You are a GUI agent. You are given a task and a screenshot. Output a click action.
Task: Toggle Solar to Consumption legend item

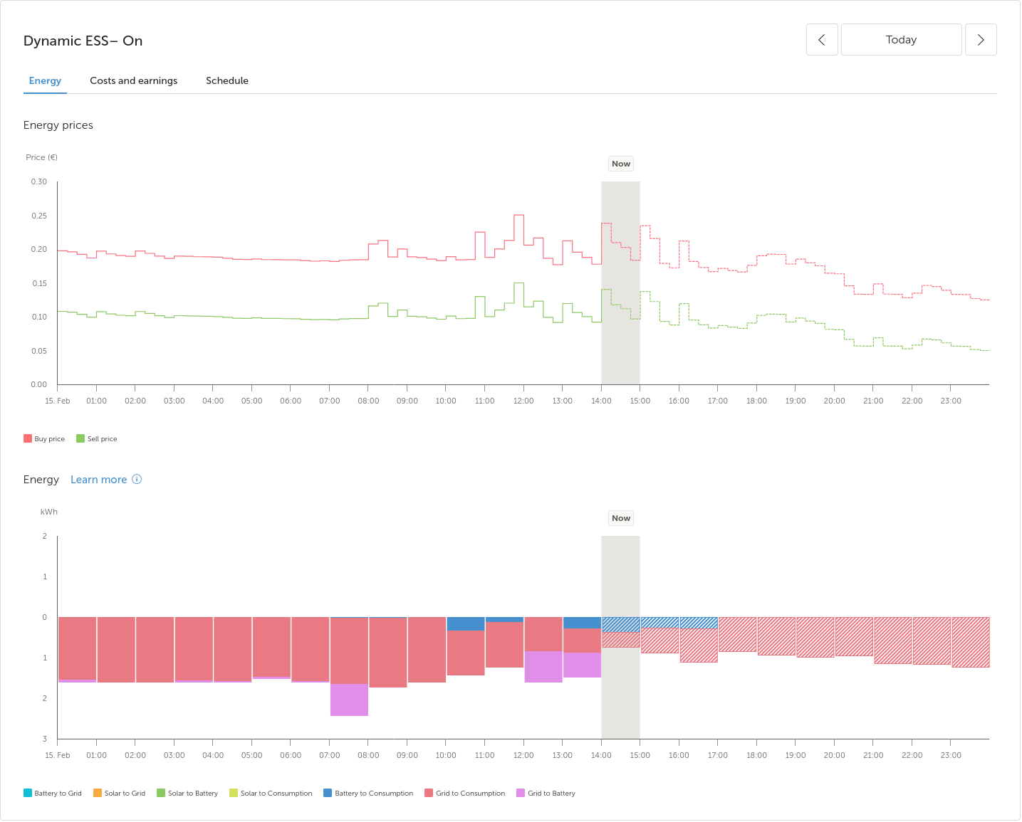[x=271, y=794]
